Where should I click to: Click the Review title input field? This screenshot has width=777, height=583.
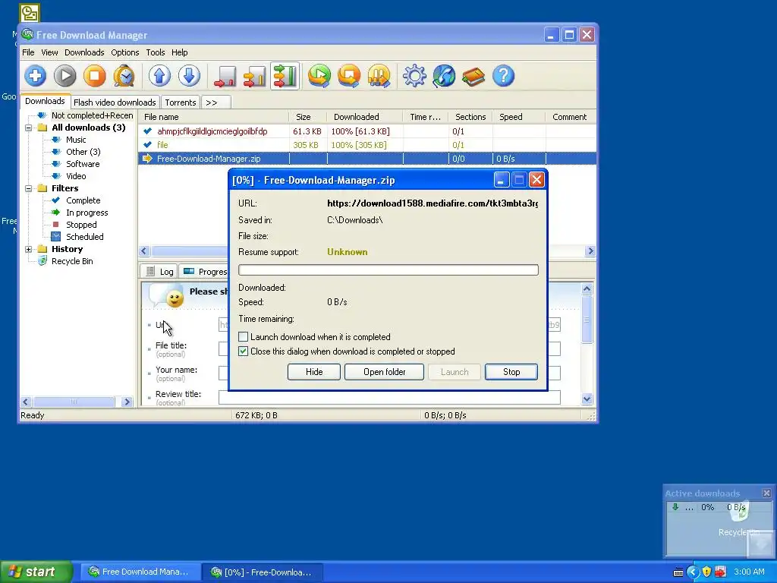[389, 397]
